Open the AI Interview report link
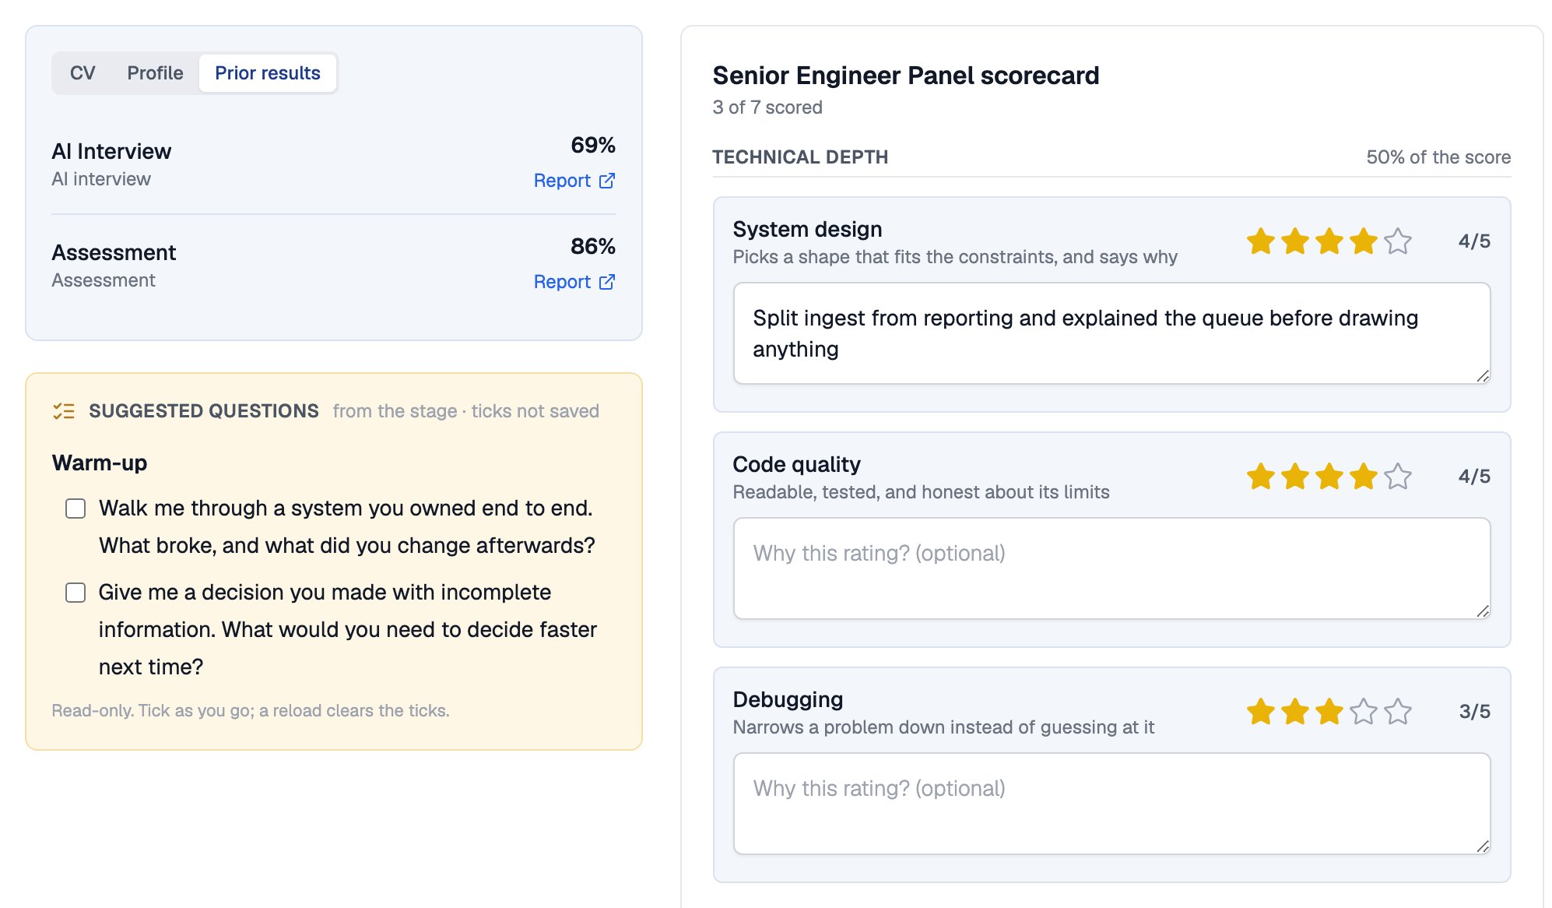The width and height of the screenshot is (1552, 908). tap(574, 181)
